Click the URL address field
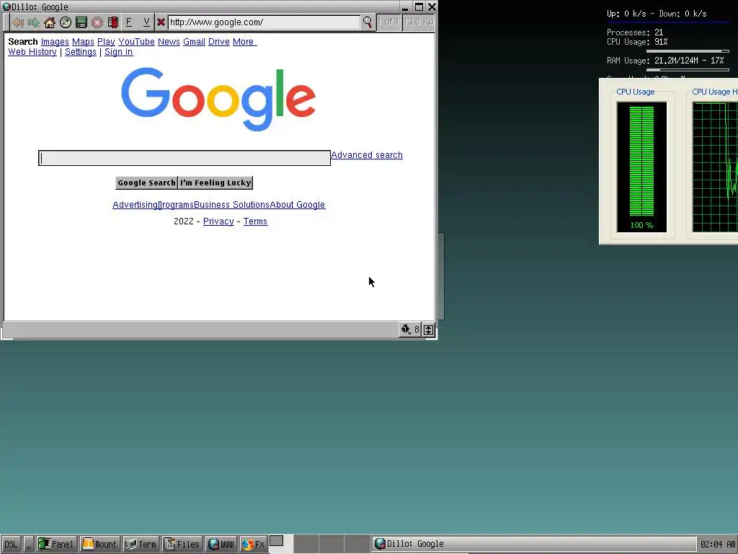Viewport: 738px width, 554px height. (x=264, y=22)
